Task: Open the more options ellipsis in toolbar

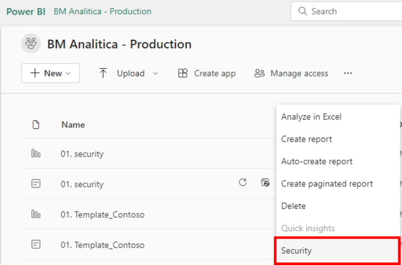Action: pyautogui.click(x=348, y=73)
